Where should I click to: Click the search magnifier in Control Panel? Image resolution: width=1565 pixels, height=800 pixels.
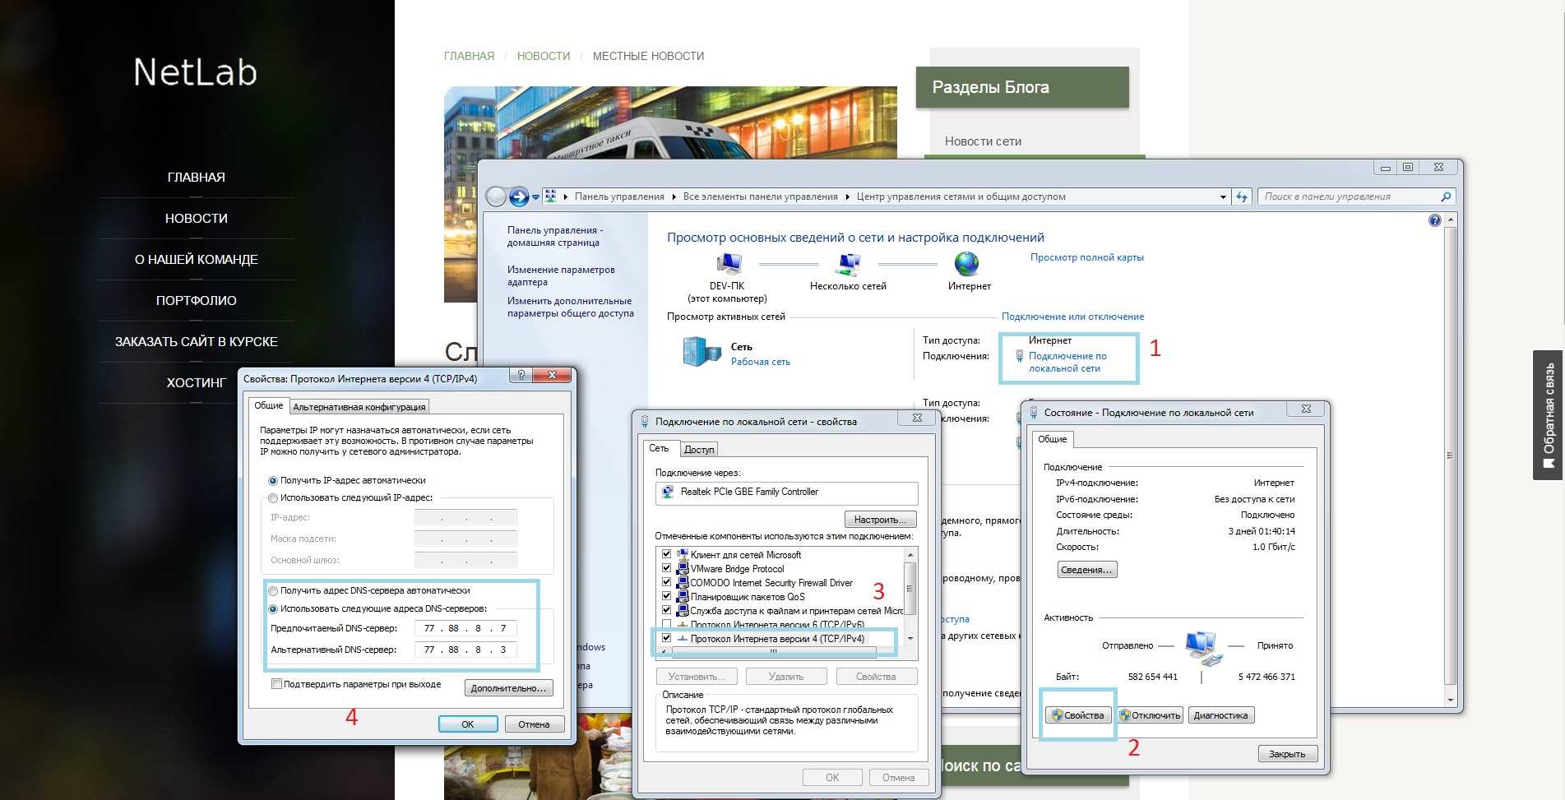tap(1446, 197)
